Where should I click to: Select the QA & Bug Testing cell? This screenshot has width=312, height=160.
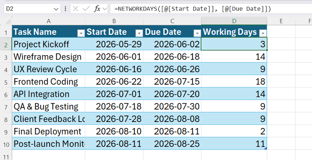[49, 107]
